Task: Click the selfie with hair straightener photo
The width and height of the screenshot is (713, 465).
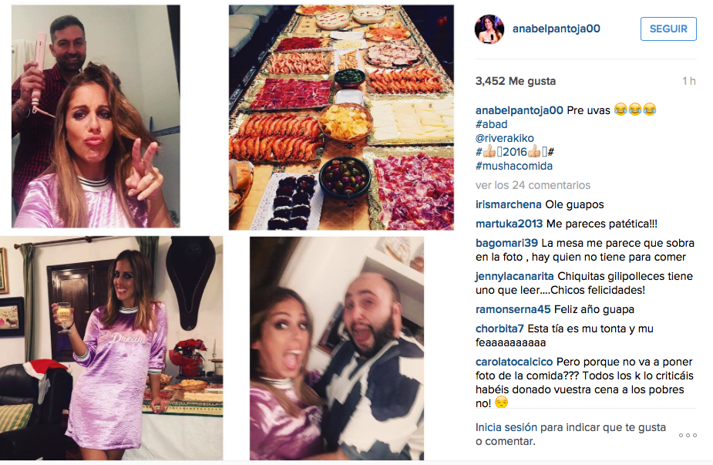Action: tap(96, 116)
